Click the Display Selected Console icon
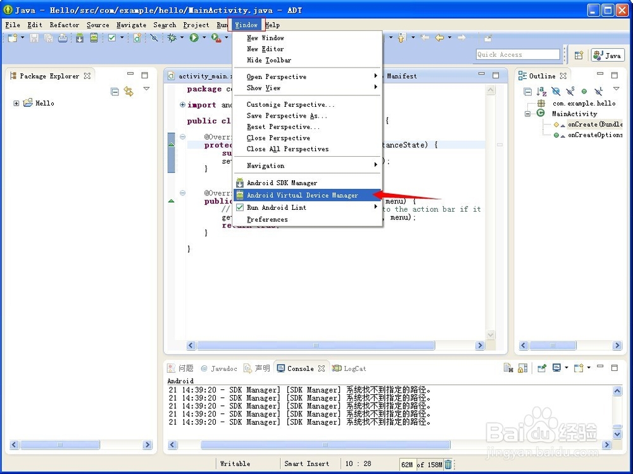633x474 pixels. (556, 368)
